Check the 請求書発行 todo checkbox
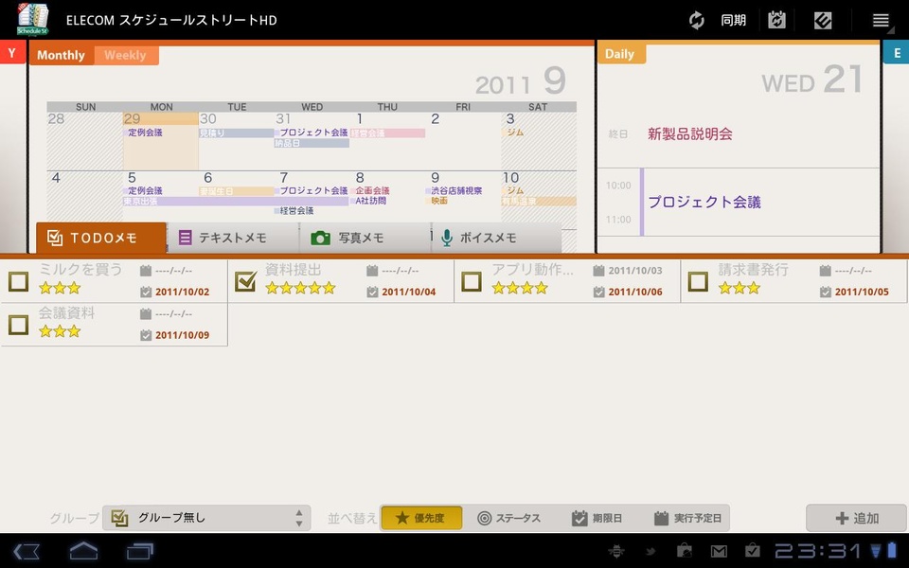The image size is (909, 568). click(x=698, y=282)
